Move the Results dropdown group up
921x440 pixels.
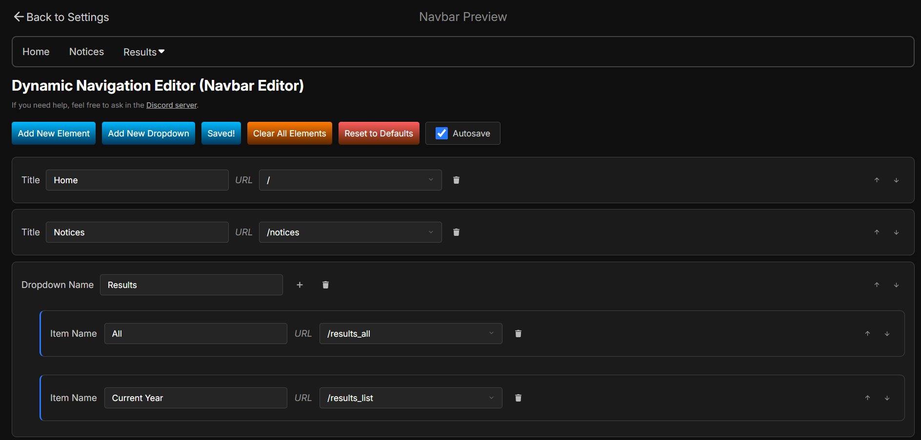tap(877, 285)
